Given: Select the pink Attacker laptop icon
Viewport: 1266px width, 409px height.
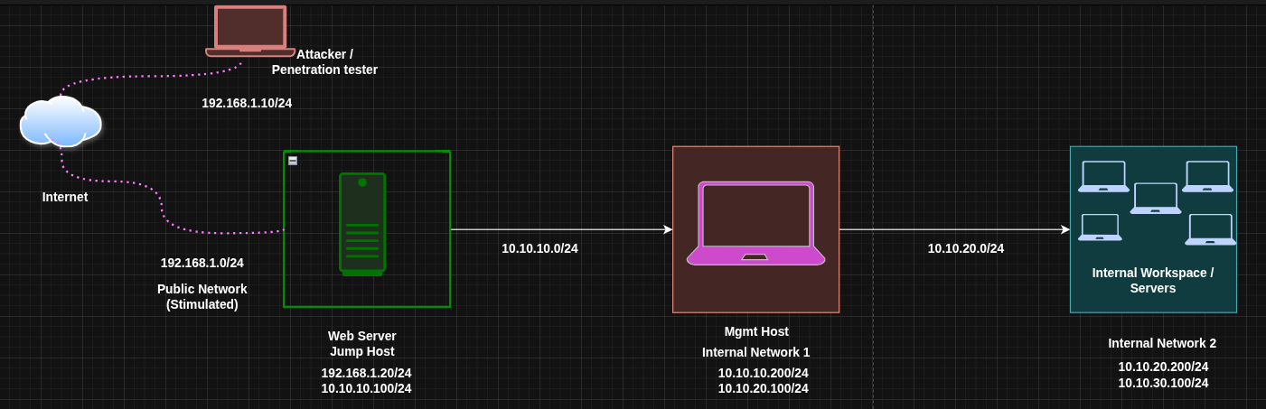Looking at the screenshot, I should click(250, 31).
